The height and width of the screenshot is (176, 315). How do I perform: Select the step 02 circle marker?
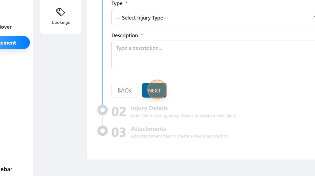[x=103, y=110]
